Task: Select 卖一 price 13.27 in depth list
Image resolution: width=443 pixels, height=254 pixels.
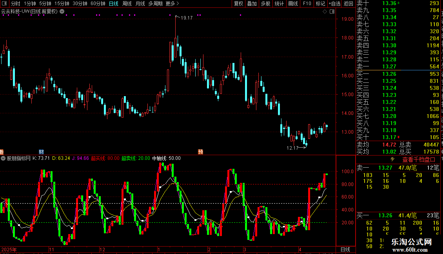Action: tap(389, 66)
